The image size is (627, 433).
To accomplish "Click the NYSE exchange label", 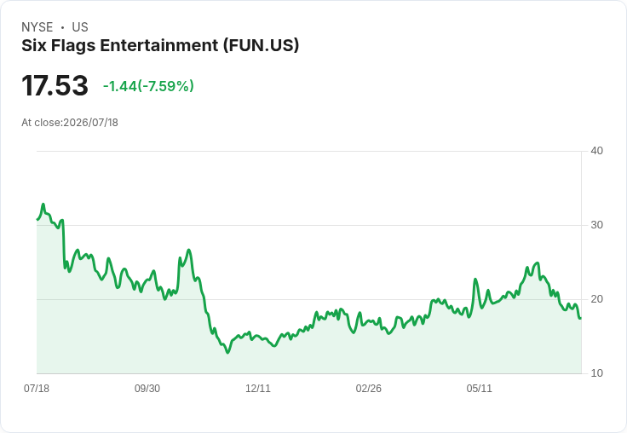I will coord(37,27).
